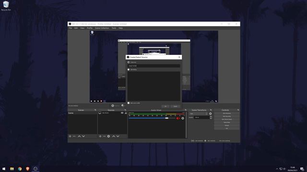
Task: Click Cancel in the Create/Select Source dialog
Action: tap(175, 106)
